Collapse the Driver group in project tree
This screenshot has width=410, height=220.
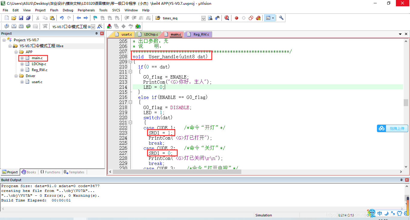click(x=16, y=76)
